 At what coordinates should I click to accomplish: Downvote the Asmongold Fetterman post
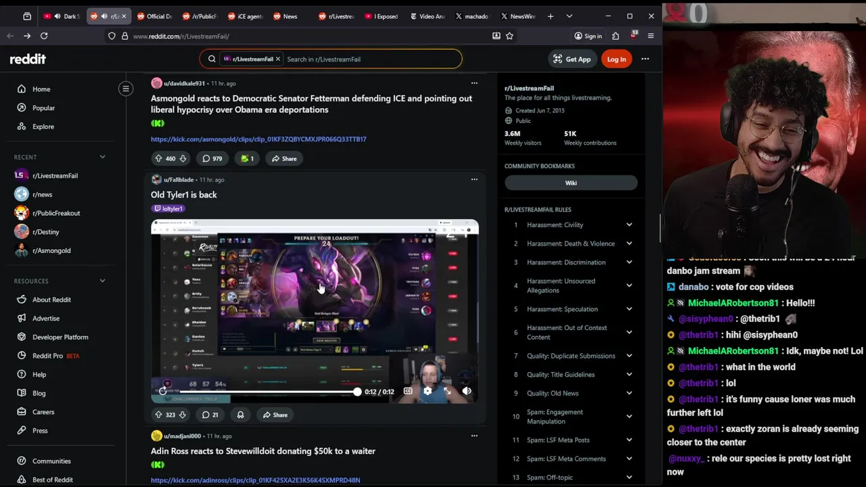pos(182,158)
